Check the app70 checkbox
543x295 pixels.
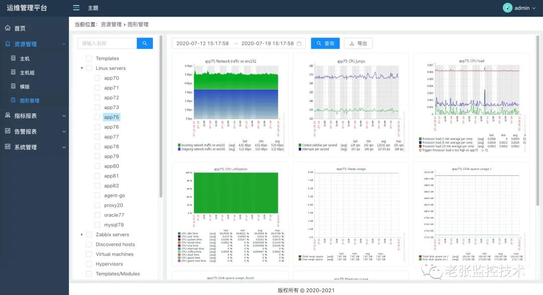tap(98, 78)
